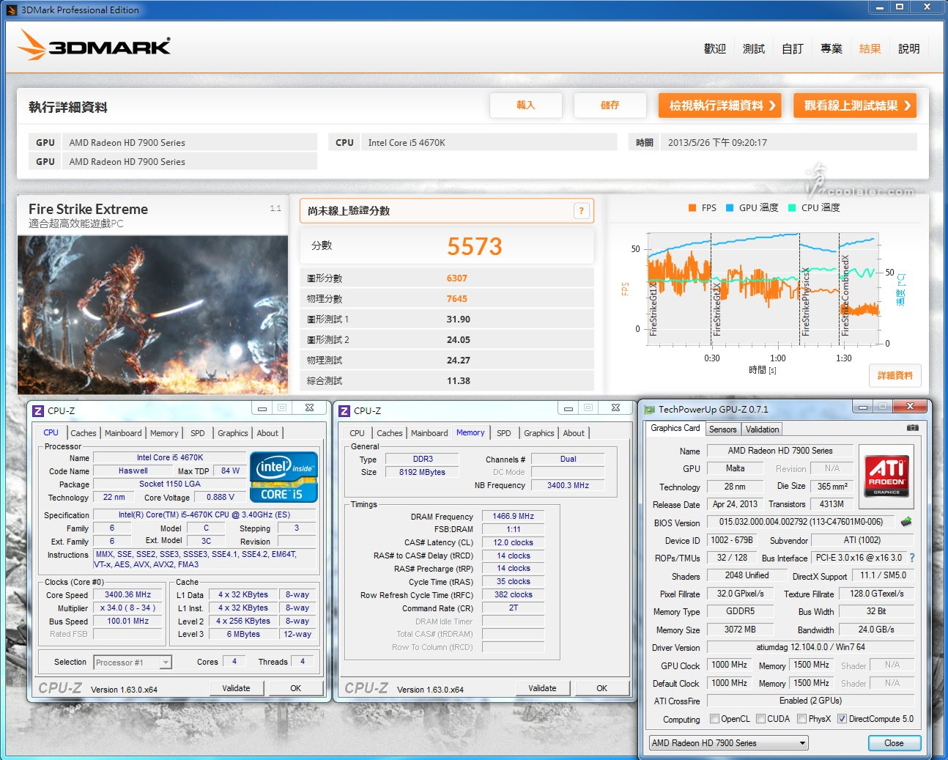Click the Memory Size 3072 MB value

[x=740, y=630]
